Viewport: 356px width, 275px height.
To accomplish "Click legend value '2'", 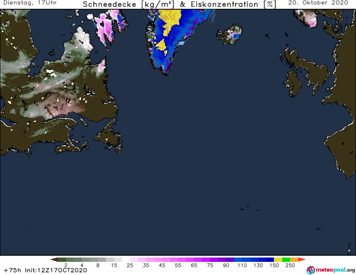I will 66,265.
